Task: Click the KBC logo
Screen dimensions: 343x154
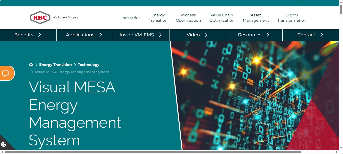Action: [40, 18]
